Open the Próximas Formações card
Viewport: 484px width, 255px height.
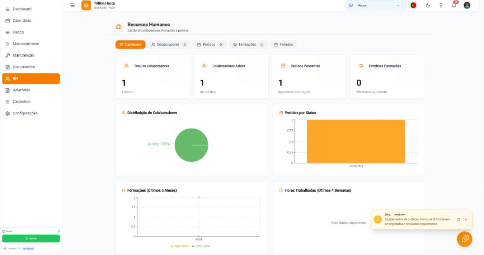(x=388, y=76)
